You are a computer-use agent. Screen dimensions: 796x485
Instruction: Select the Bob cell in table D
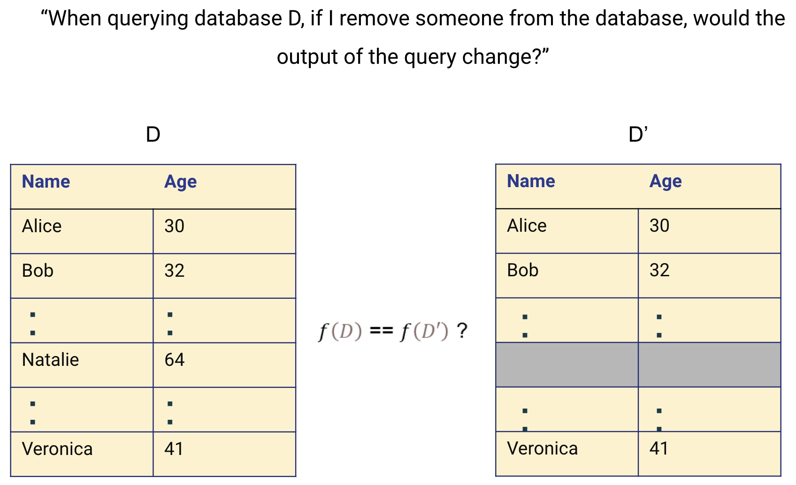(x=82, y=276)
